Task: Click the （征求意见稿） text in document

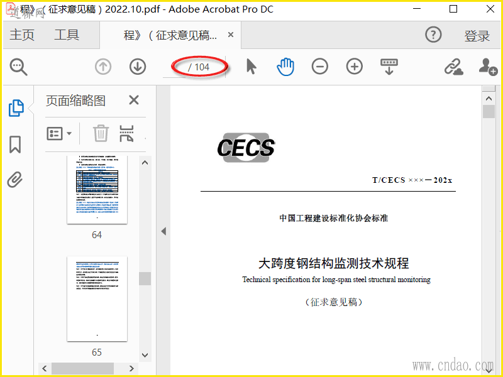Action: [x=334, y=302]
